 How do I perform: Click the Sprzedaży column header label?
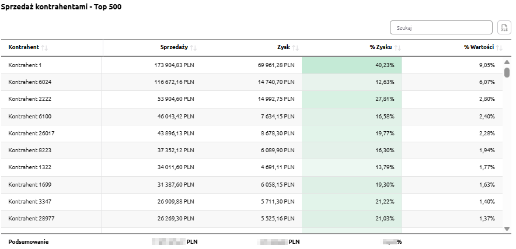click(x=173, y=47)
